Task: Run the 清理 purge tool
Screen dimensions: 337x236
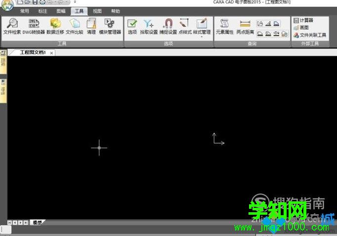Action: [x=91, y=26]
